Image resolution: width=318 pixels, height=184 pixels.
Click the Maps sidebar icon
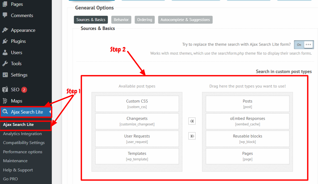pyautogui.click(x=5, y=101)
